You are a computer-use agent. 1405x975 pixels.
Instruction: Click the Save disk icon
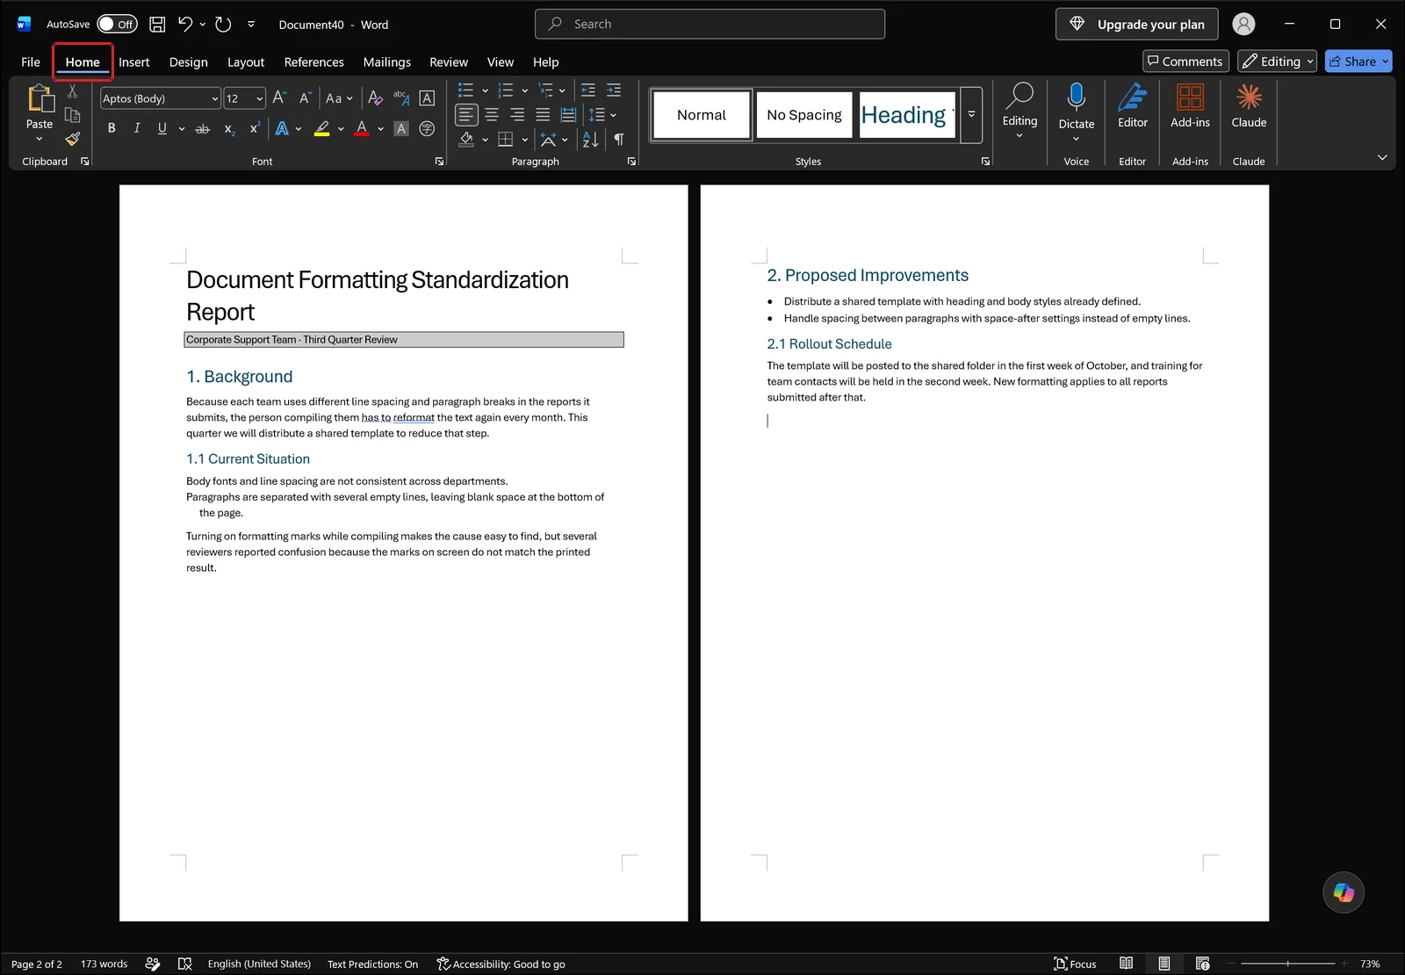[x=157, y=25]
